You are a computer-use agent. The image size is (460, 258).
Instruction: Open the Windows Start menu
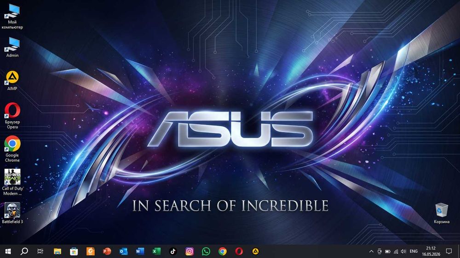click(x=8, y=251)
